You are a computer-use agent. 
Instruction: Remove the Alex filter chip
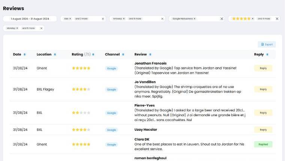click(70, 19)
